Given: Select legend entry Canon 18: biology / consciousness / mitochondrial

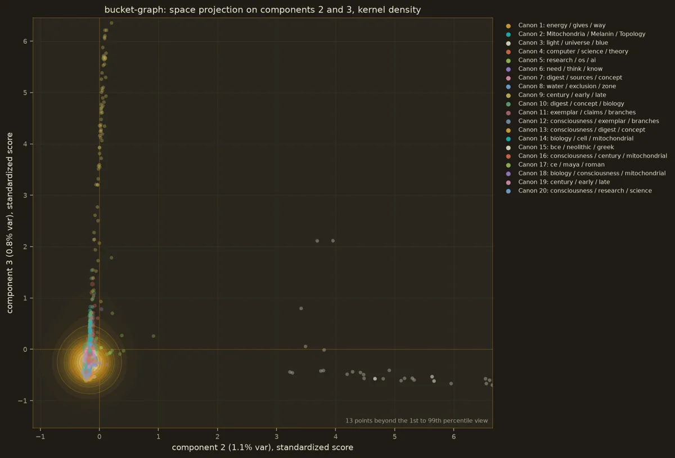Looking at the screenshot, I should 592,173.
